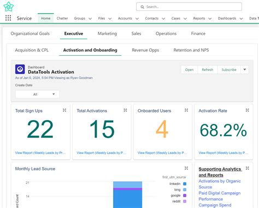Viewport: 259px width, 208px height.
Task: Open the Acquisition & CPL sub-tab
Action: pyautogui.click(x=32, y=50)
